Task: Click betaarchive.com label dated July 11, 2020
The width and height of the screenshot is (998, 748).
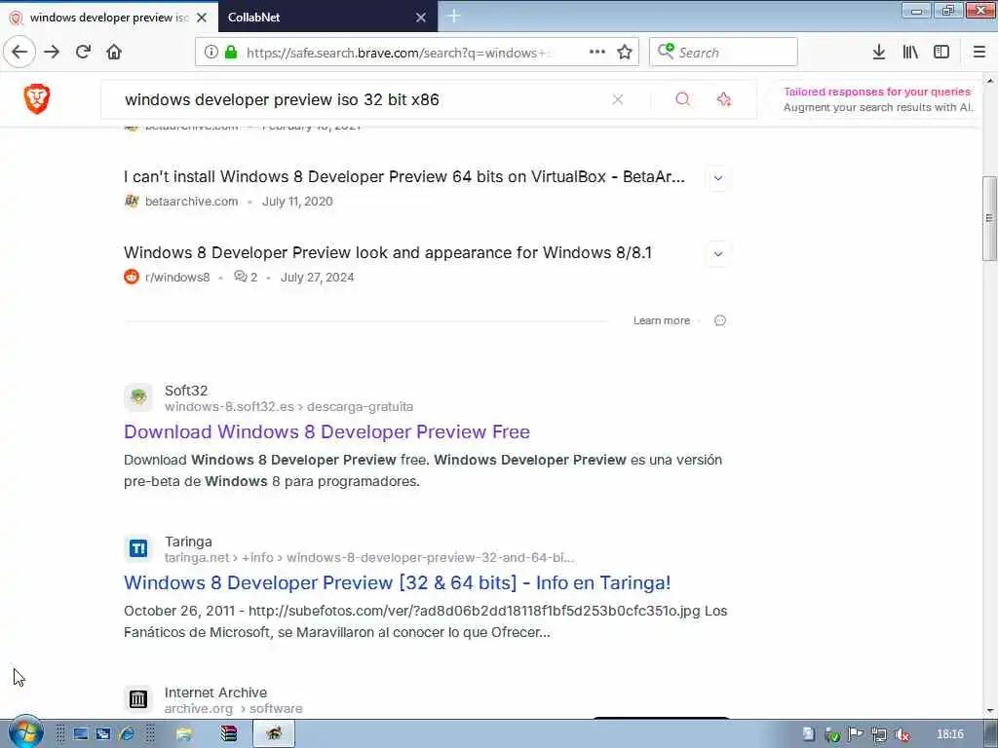Action: (x=191, y=202)
